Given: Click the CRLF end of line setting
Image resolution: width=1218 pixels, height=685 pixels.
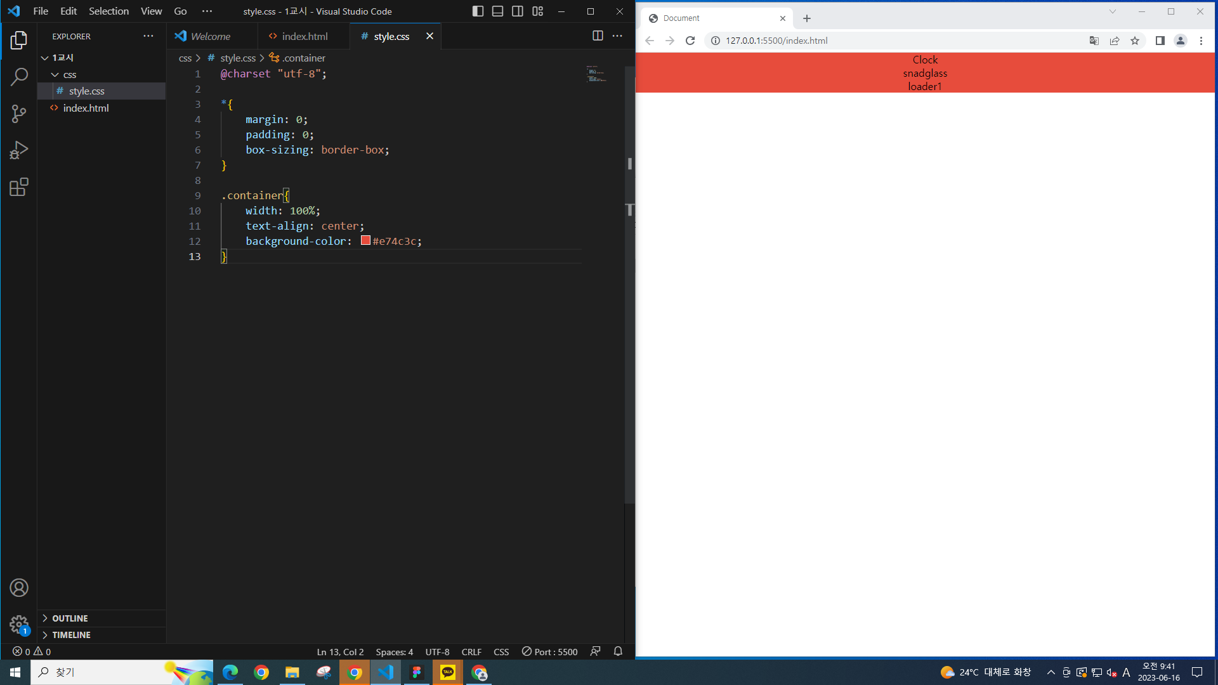Looking at the screenshot, I should pyautogui.click(x=471, y=652).
